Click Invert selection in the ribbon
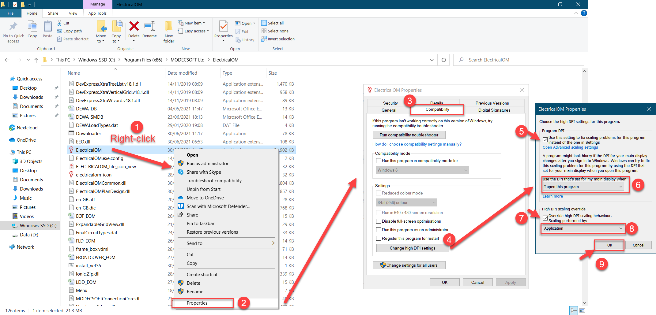This screenshot has width=656, height=315. (278, 39)
